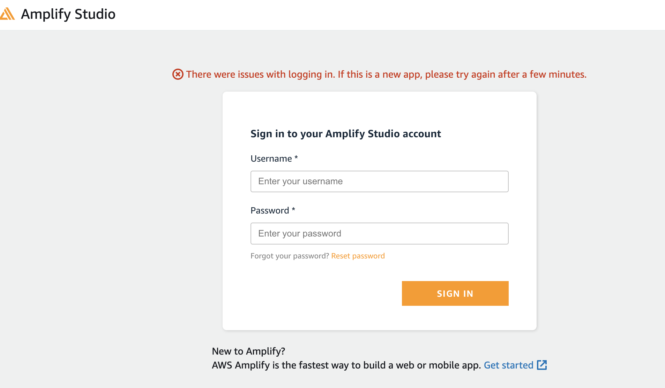This screenshot has width=665, height=388.
Task: Click the Sign in account heading
Action: tap(346, 133)
